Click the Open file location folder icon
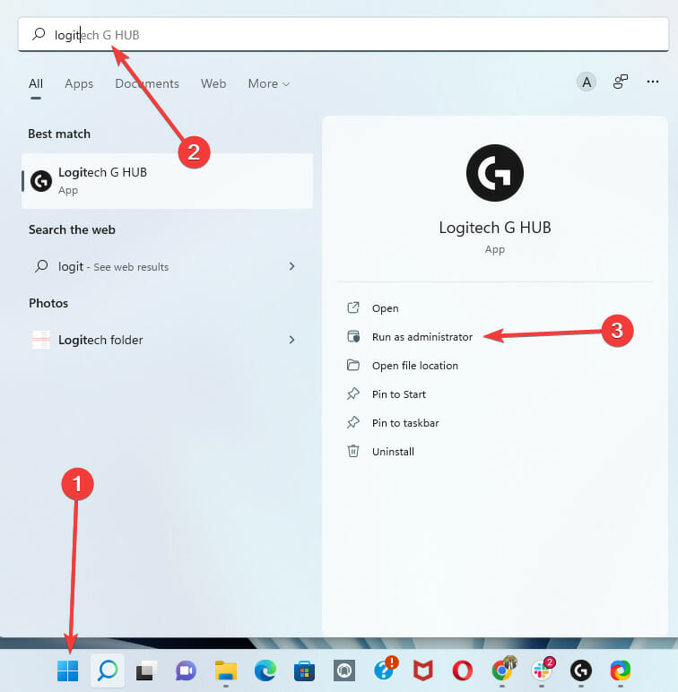 click(353, 365)
